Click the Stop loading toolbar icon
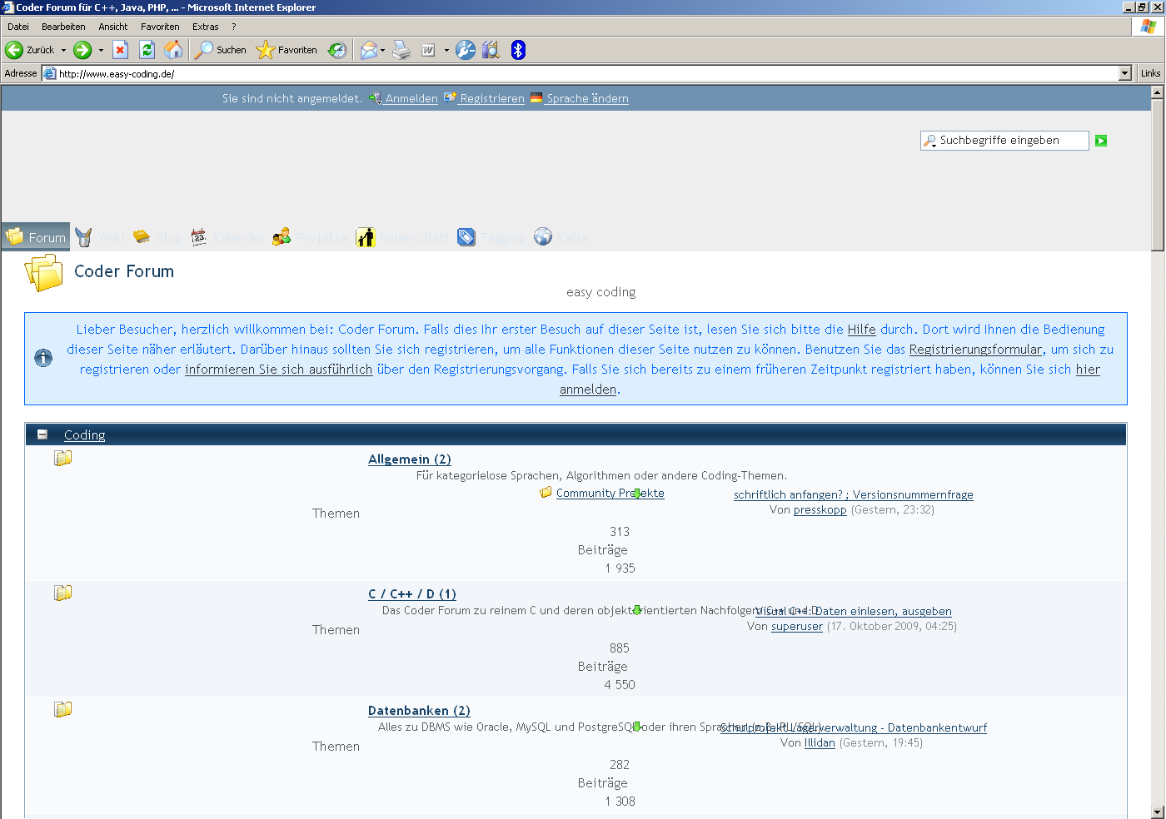This screenshot has width=1166, height=819. click(x=120, y=50)
